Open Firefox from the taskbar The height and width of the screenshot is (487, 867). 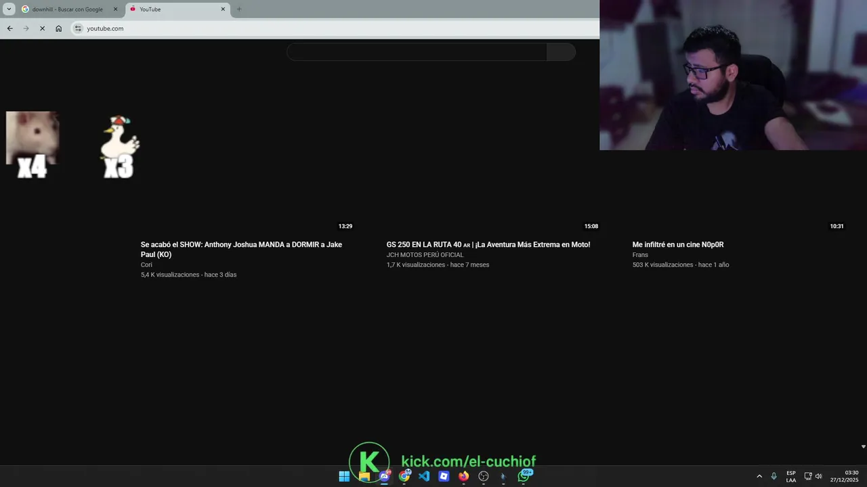pyautogui.click(x=463, y=476)
